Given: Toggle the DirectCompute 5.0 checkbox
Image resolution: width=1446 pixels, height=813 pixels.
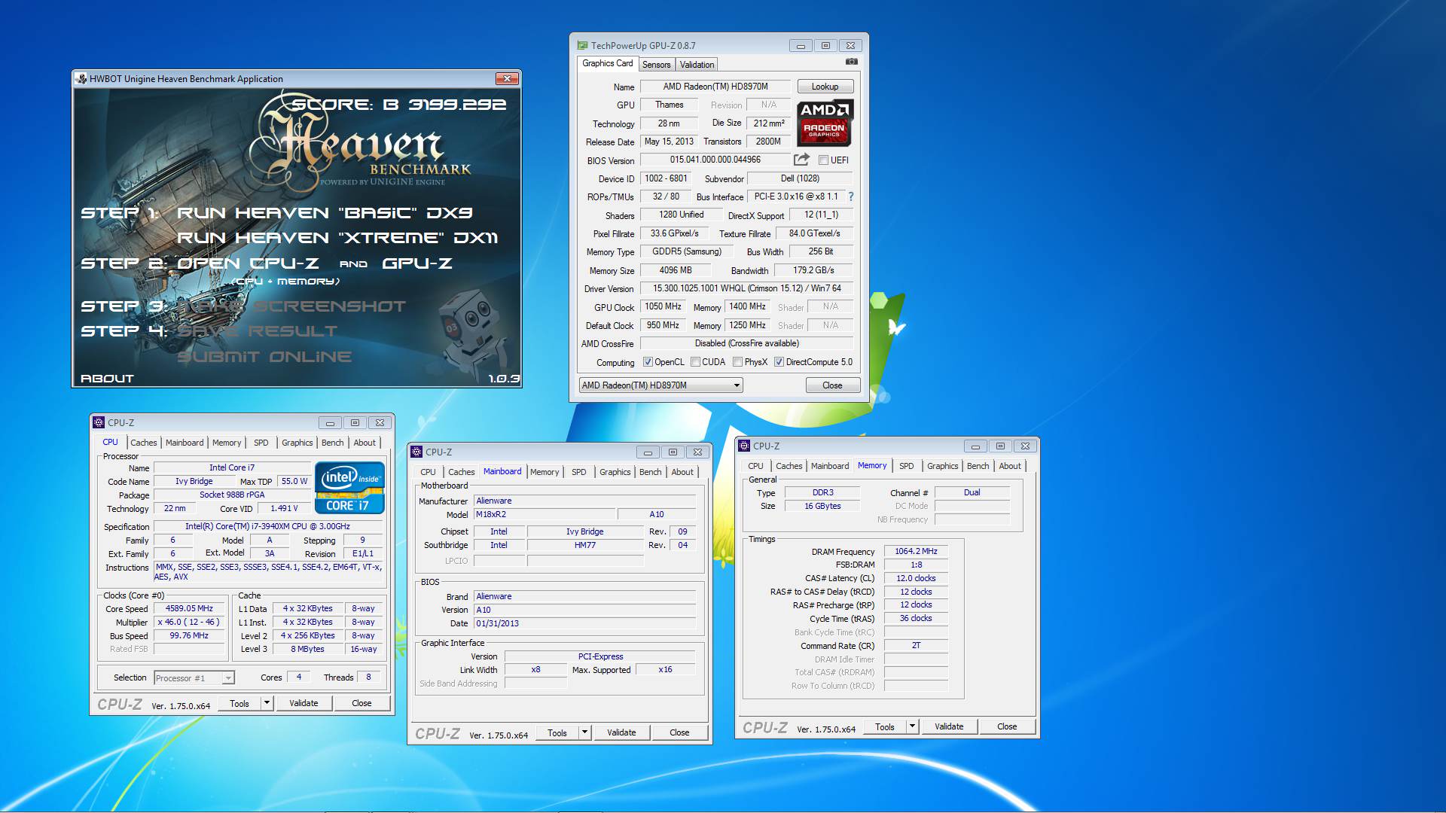Looking at the screenshot, I should (x=779, y=362).
